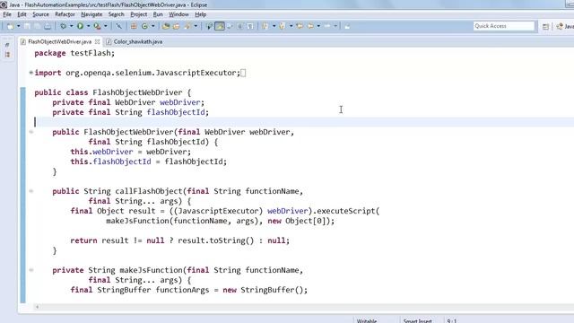Click the 'return result != null' line
This screenshot has height=323, width=574.
click(x=179, y=240)
